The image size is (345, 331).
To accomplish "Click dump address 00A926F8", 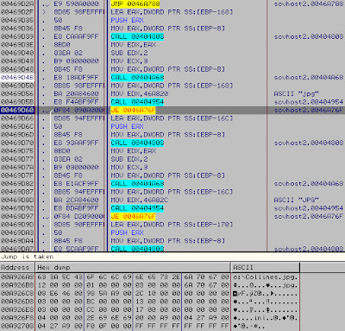I will point(17,318).
